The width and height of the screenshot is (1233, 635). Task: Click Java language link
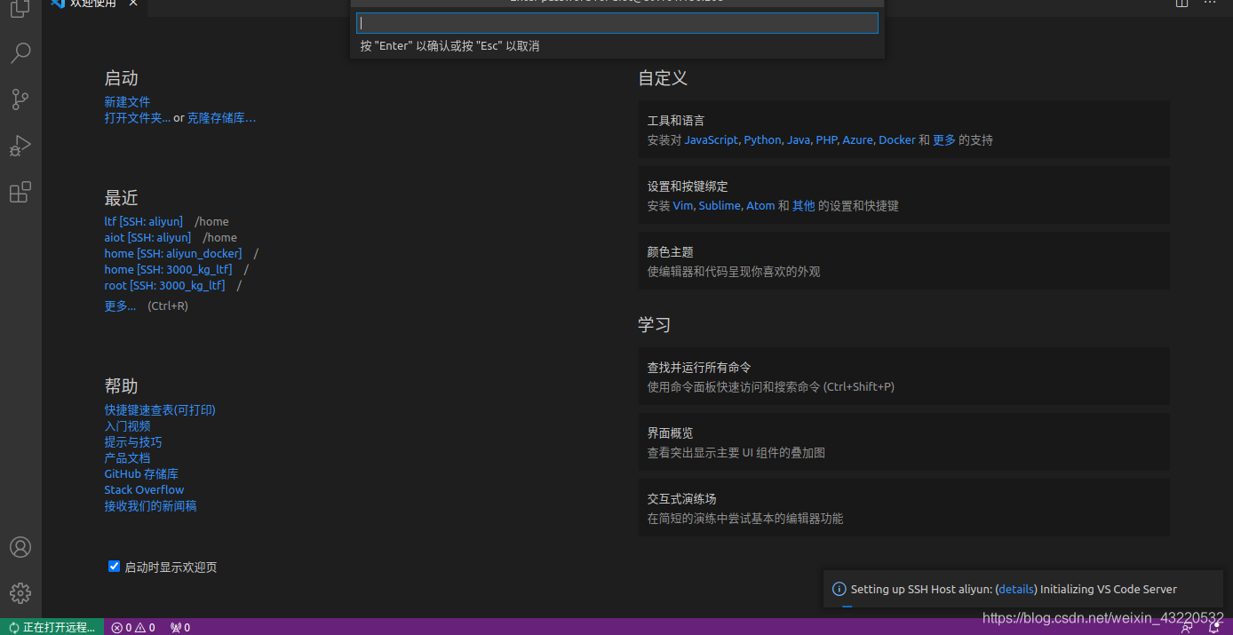(x=798, y=140)
